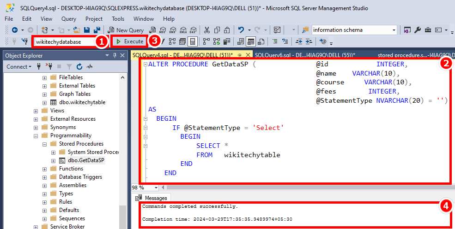Collapse the Programmability folder node
455x229 pixels.
tap(36, 135)
